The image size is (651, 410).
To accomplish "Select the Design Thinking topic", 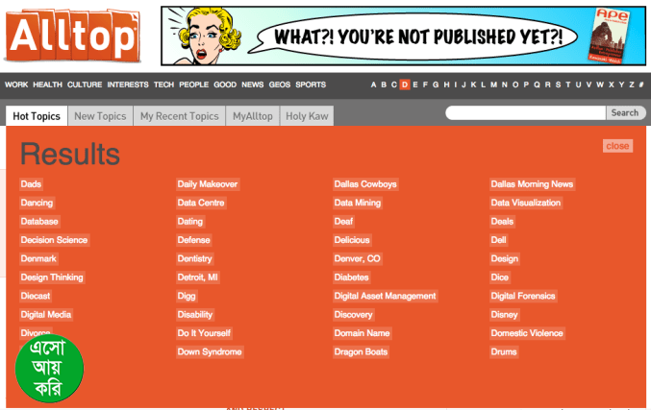I will coord(52,277).
